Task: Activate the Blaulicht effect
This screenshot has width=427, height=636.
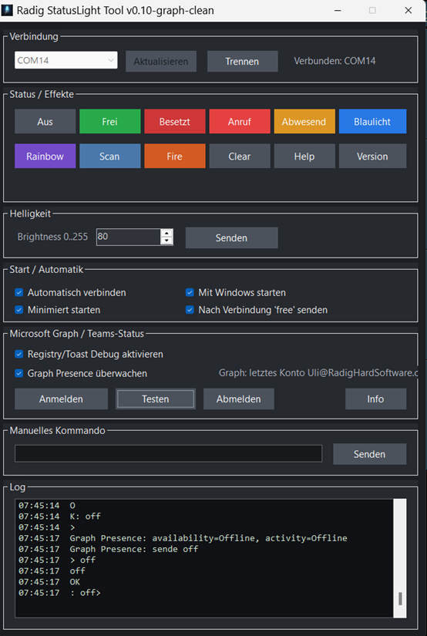Action: click(373, 121)
